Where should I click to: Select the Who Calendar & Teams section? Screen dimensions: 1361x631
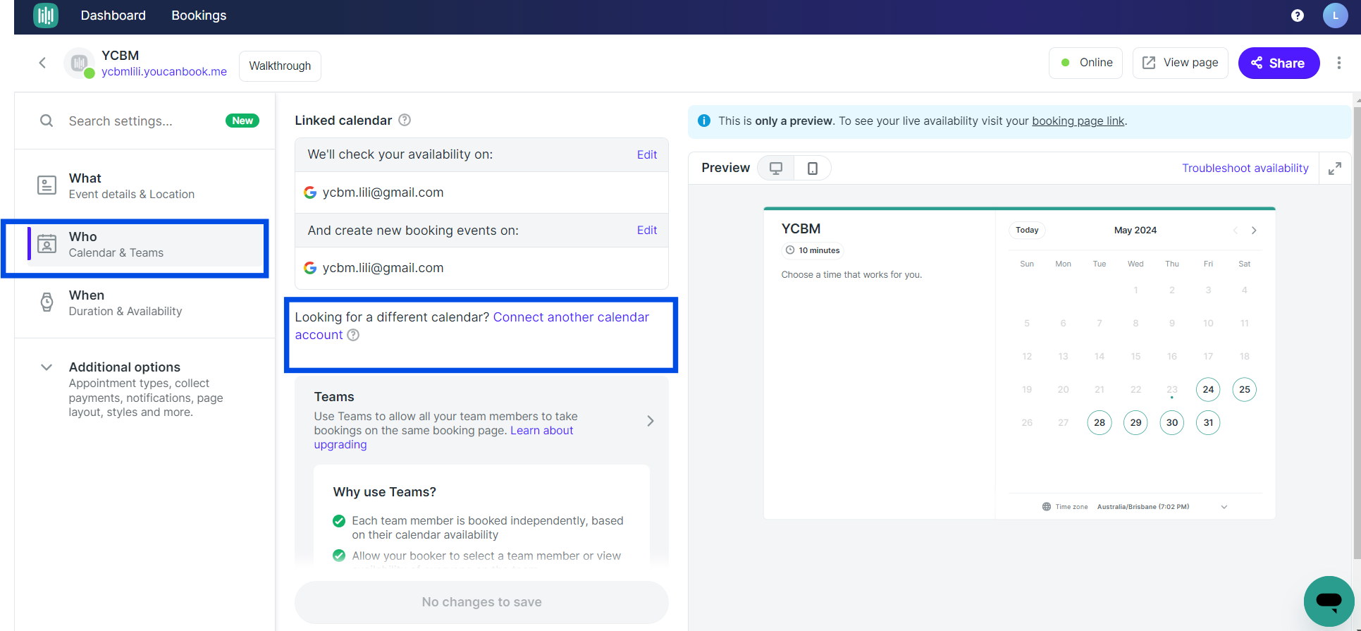click(144, 245)
